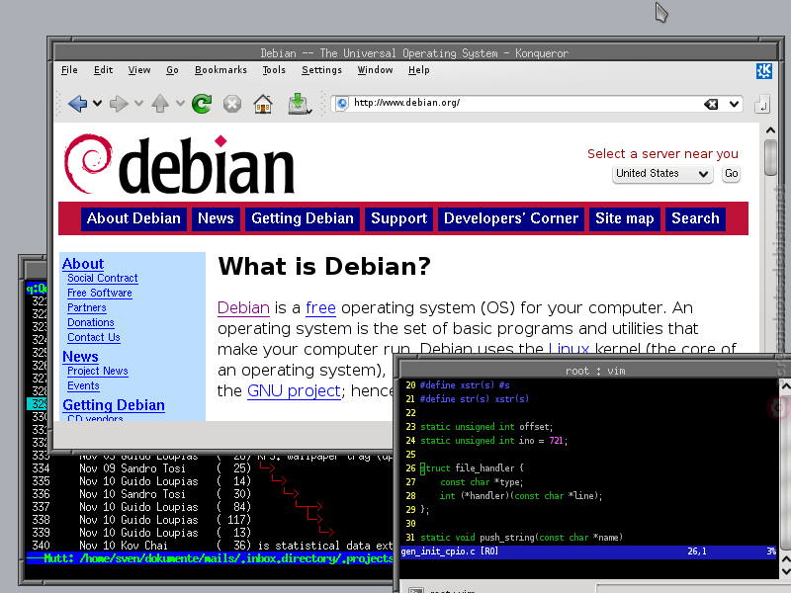Click the vim window scroll-up arrow

click(785, 386)
